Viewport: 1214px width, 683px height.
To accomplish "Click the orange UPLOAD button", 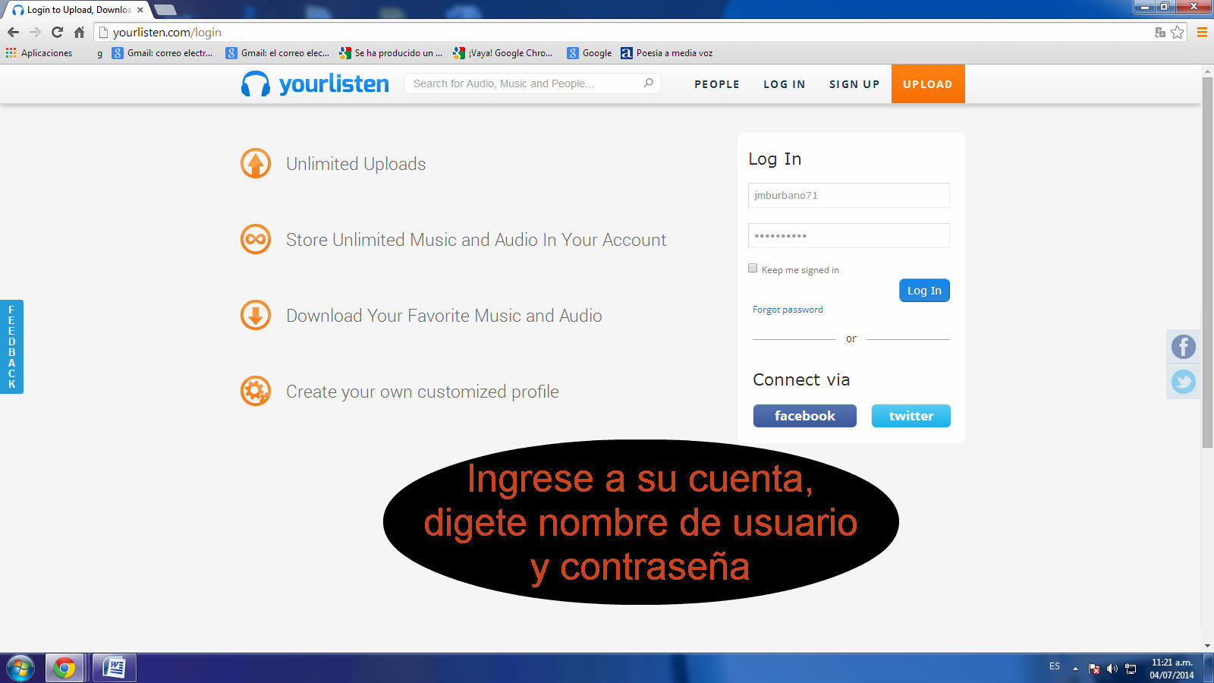I will [x=927, y=84].
